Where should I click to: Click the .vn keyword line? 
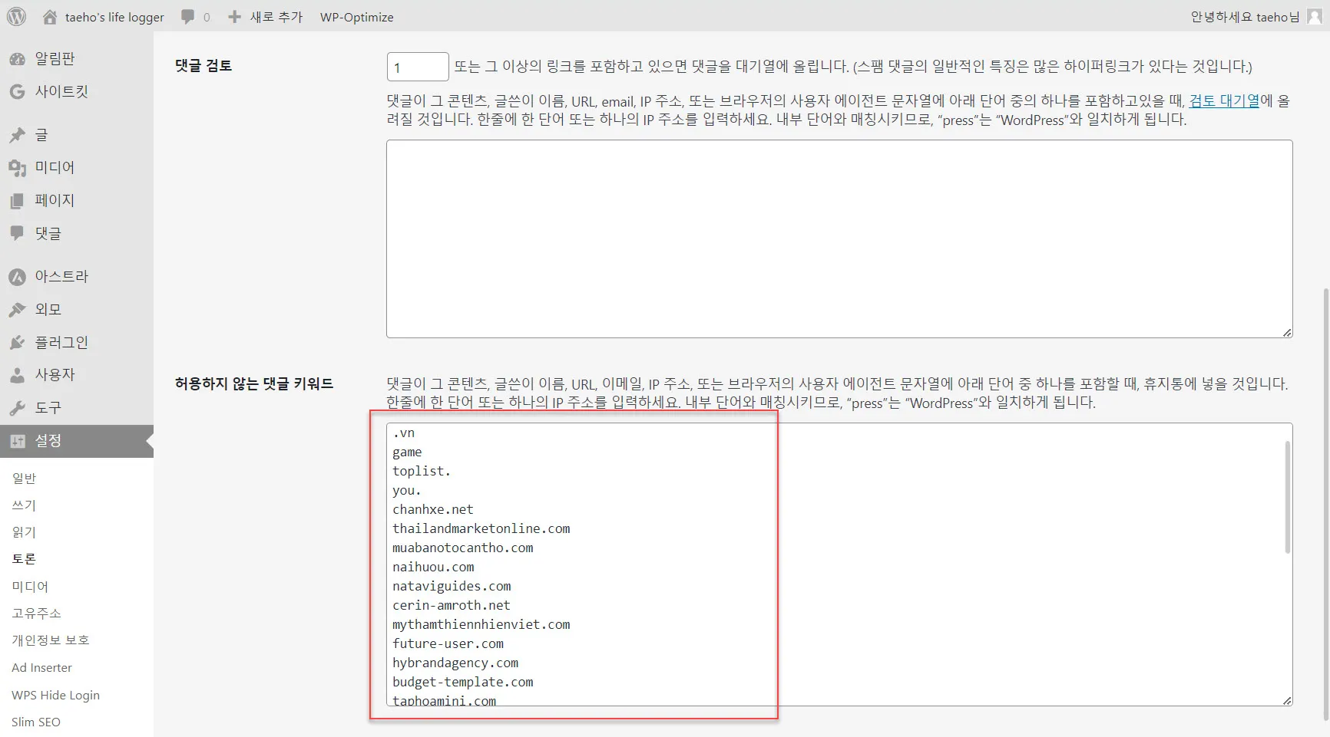404,433
